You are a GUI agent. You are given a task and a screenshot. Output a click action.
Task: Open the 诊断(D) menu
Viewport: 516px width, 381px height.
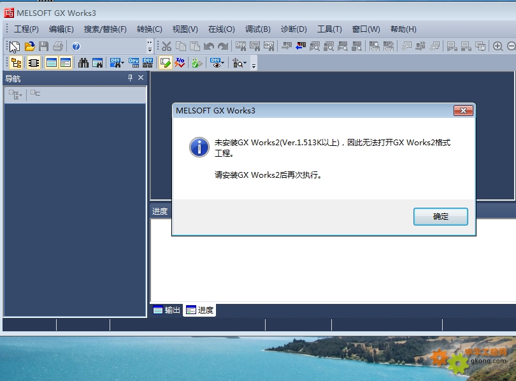[x=294, y=29]
